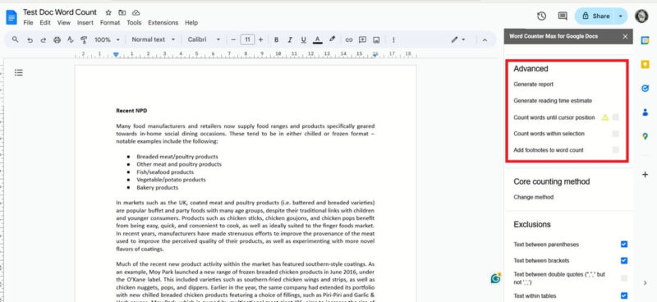Open the Edit menu
657x302 pixels.
pyautogui.click(x=45, y=23)
